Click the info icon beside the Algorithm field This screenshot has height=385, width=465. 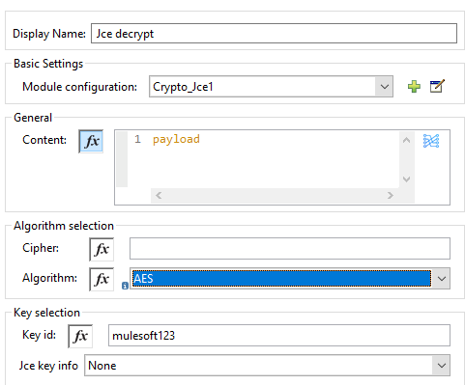tap(125, 286)
